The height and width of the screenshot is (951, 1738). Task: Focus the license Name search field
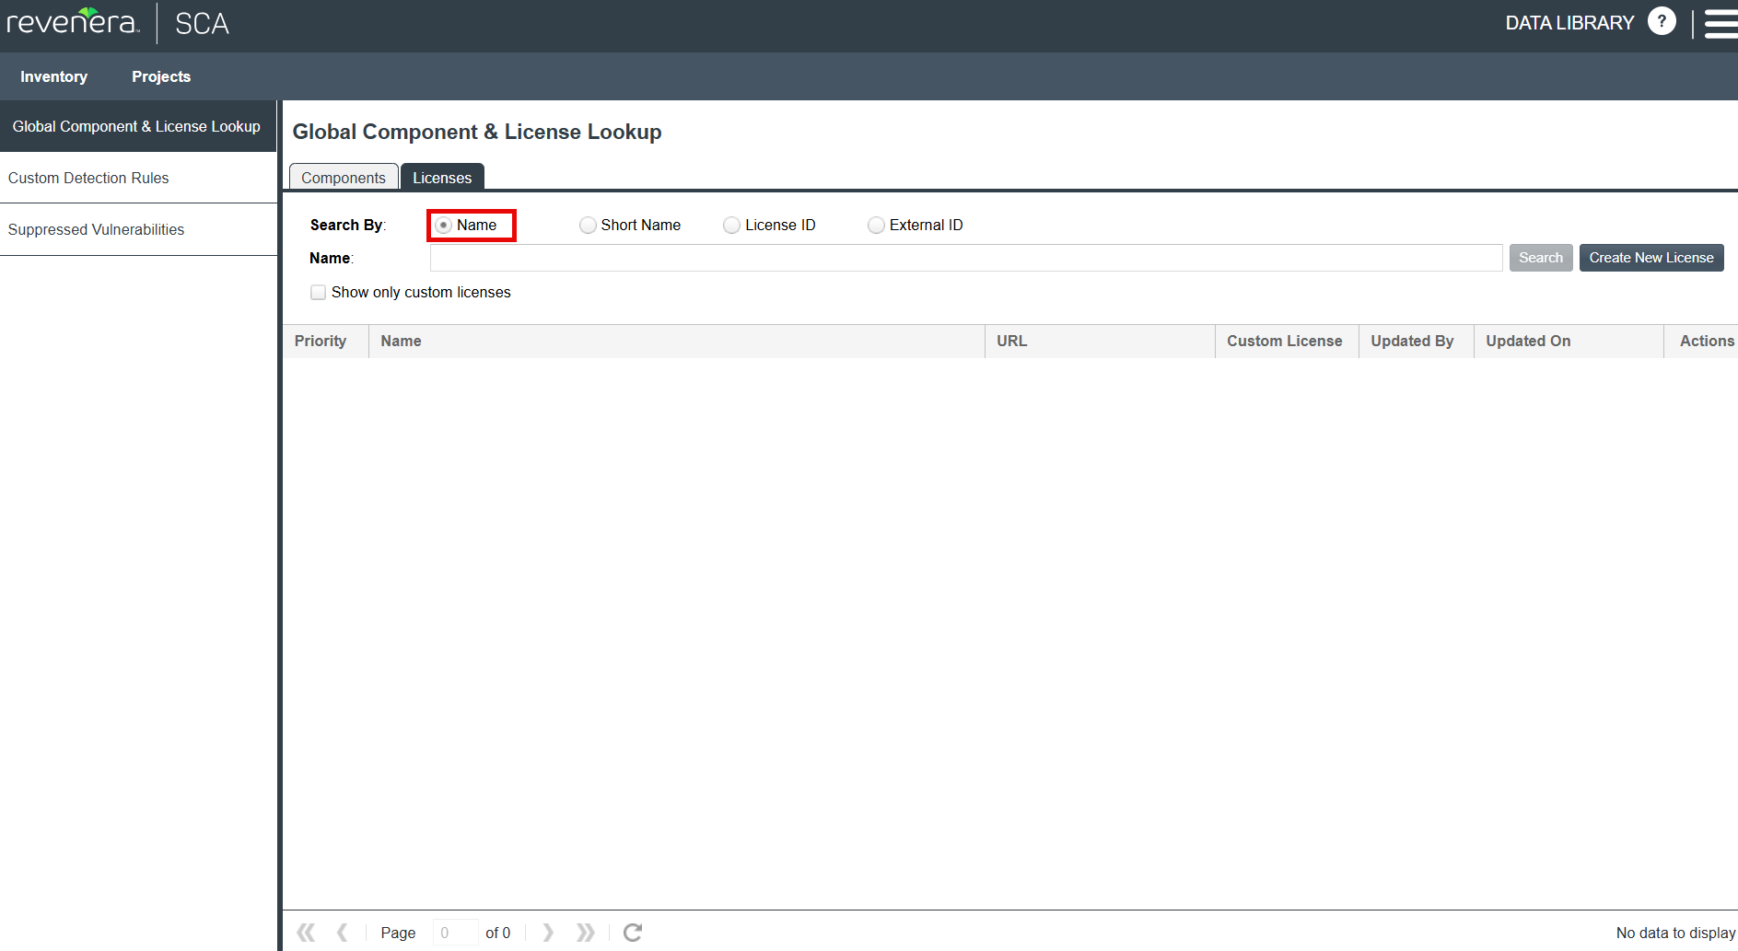coord(965,258)
